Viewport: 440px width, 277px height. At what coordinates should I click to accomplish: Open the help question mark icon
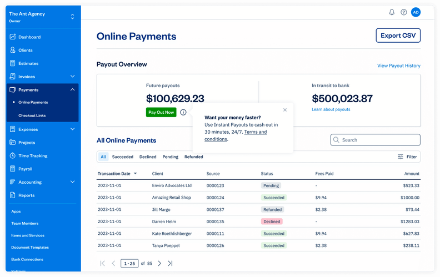click(403, 12)
